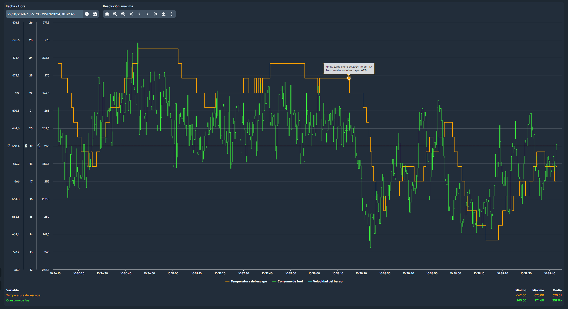Click the 676,8 top temperature axis value
This screenshot has width=568, height=309.
[16, 23]
